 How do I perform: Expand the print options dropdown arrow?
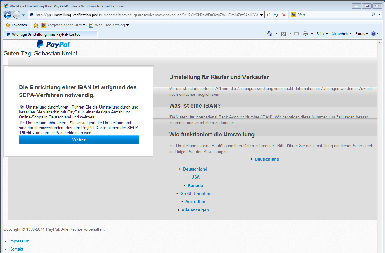(x=312, y=34)
